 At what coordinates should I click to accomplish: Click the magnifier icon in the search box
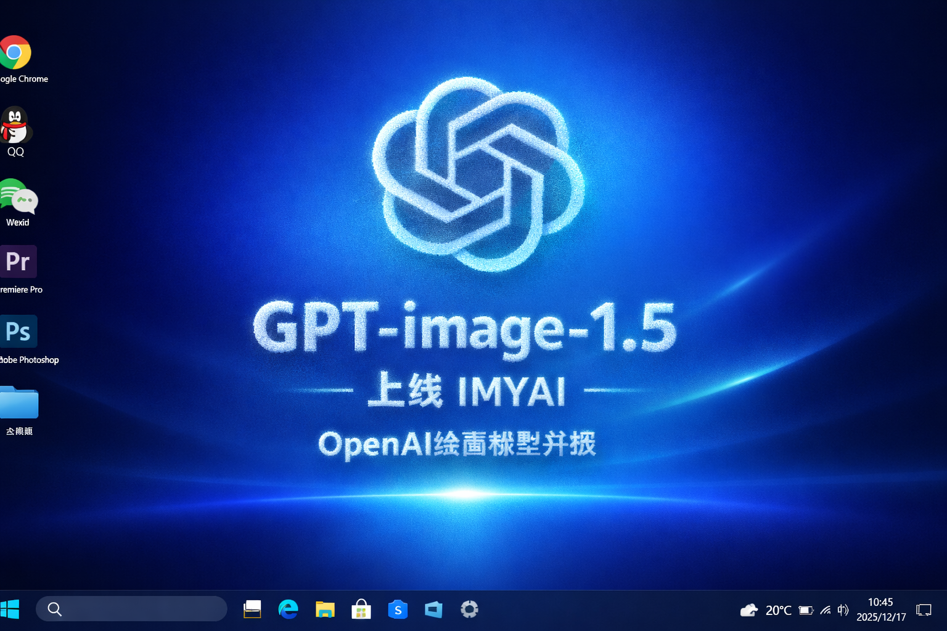coord(55,609)
